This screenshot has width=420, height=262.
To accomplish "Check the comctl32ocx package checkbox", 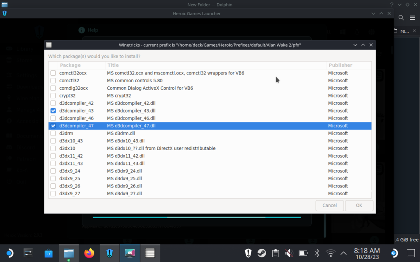I will click(53, 73).
